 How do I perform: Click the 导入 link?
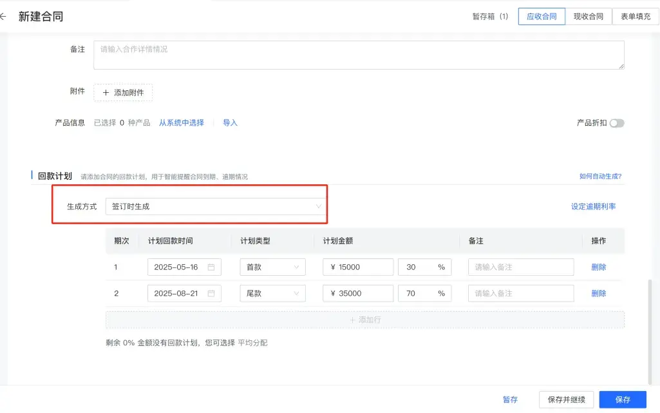pos(230,122)
